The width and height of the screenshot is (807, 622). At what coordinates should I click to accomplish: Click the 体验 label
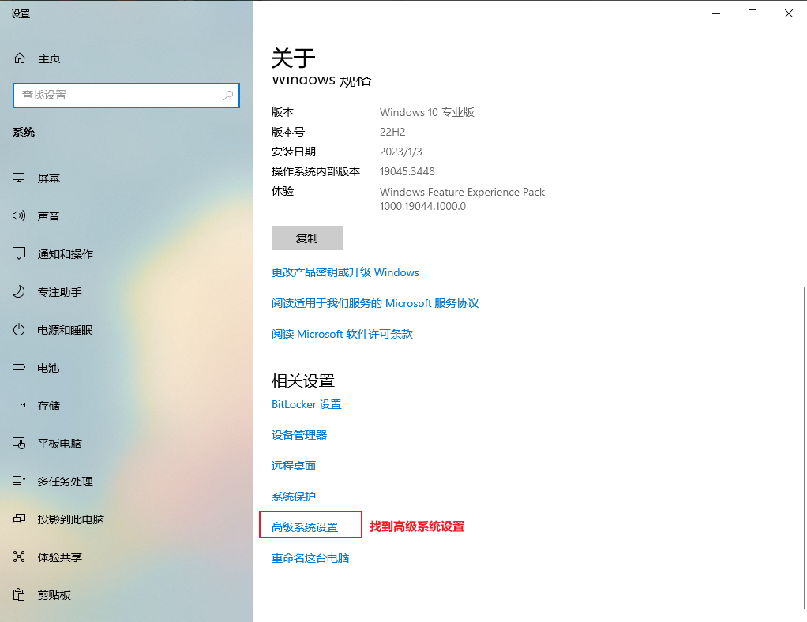point(283,191)
